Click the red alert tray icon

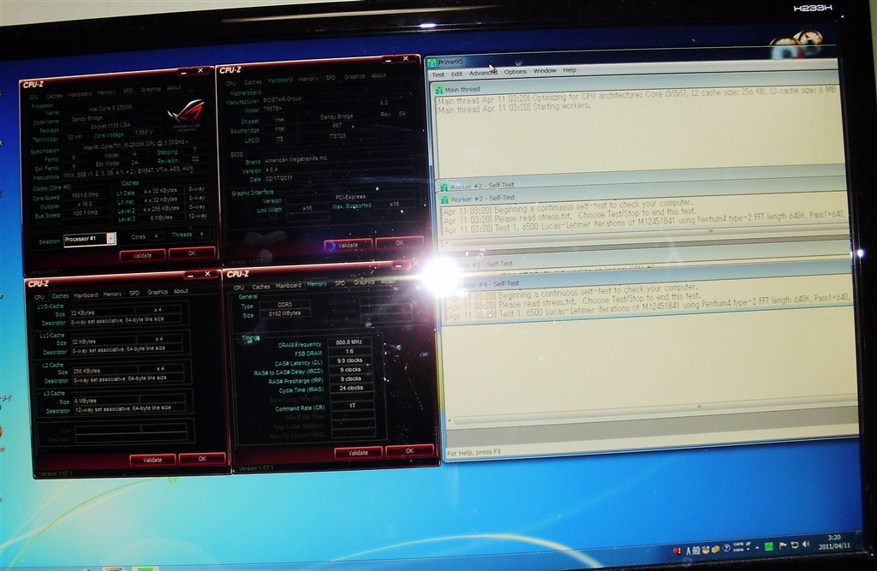click(677, 550)
